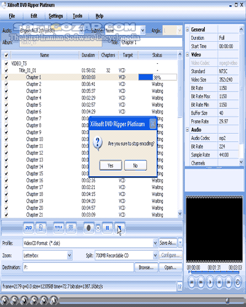This screenshot has height=307, width=246.
Task: Click the Video Size value '352x240'
Action: point(226,80)
